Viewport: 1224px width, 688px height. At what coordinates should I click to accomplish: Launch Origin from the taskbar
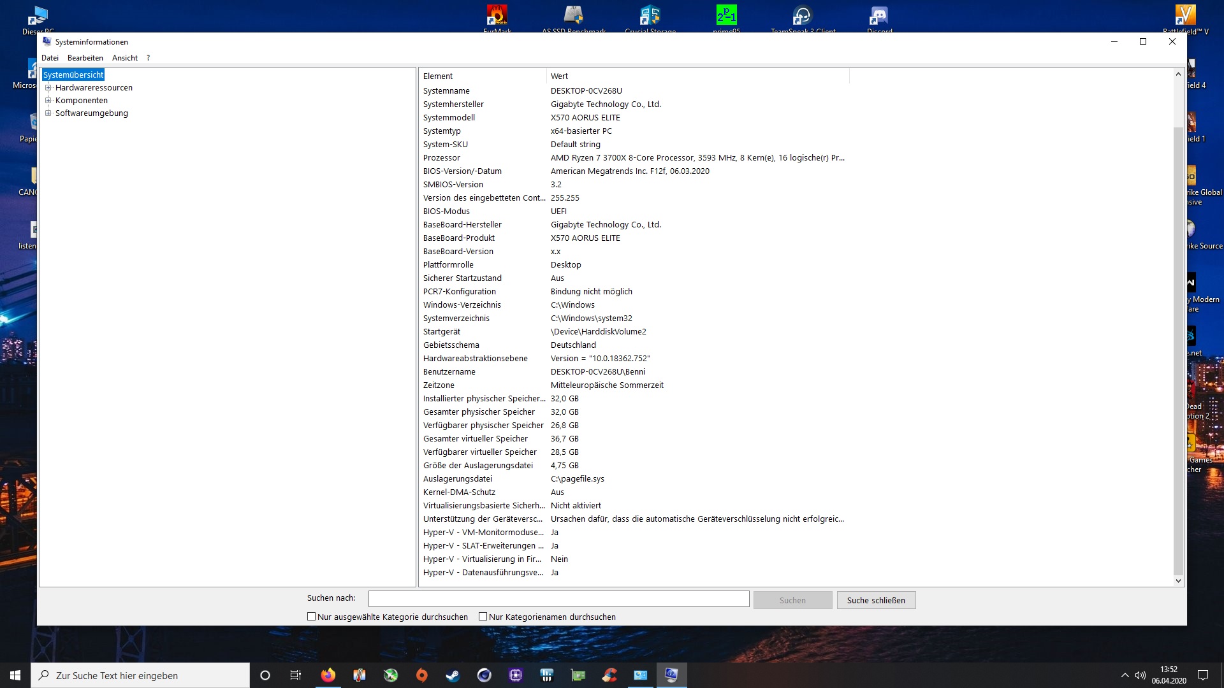422,675
